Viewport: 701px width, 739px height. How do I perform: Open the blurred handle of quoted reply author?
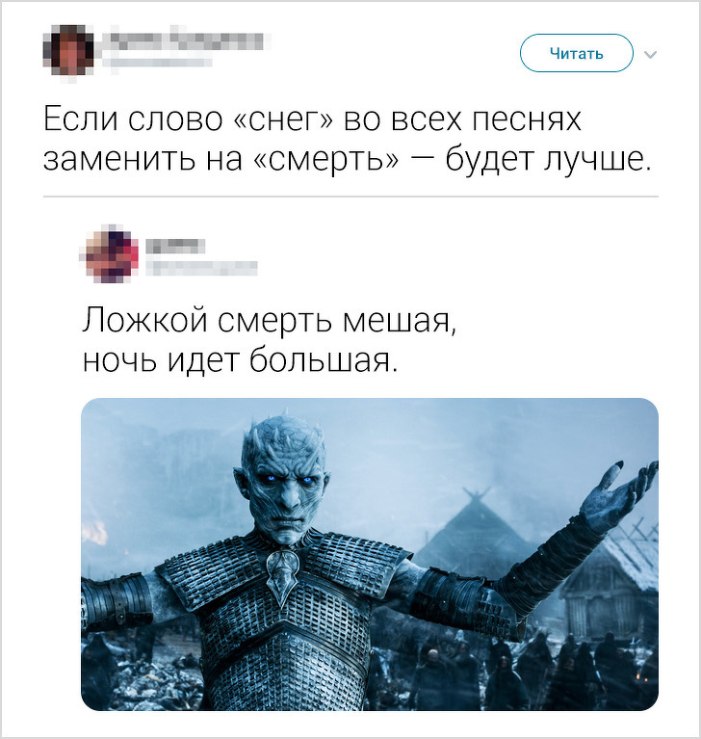tap(201, 268)
